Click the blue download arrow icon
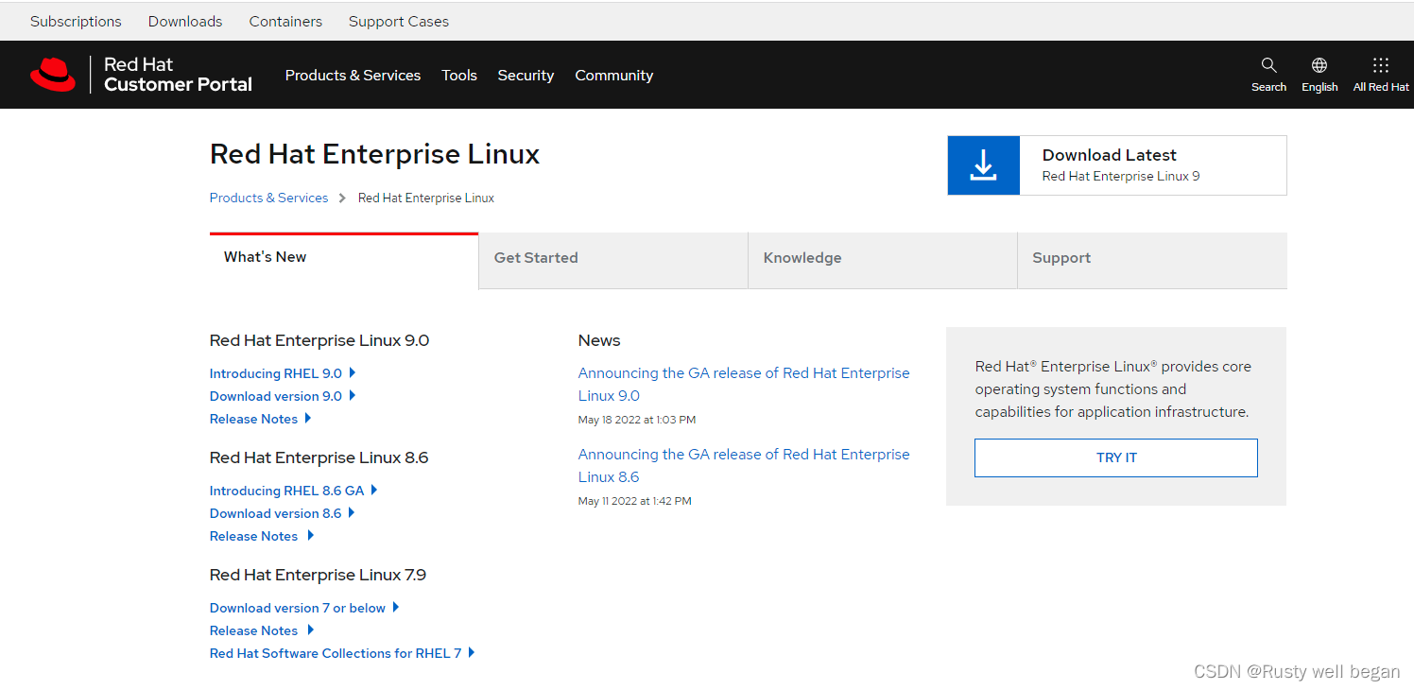The image size is (1414, 690). click(x=984, y=165)
